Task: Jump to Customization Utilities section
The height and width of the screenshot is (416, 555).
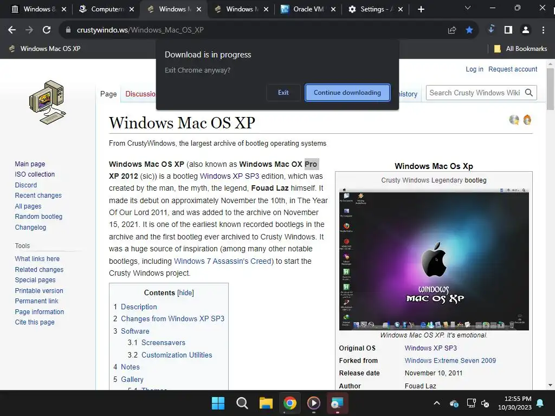Action: click(177, 355)
